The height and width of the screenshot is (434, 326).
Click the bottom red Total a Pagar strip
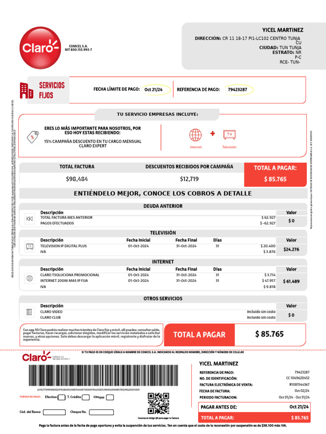coord(254,417)
